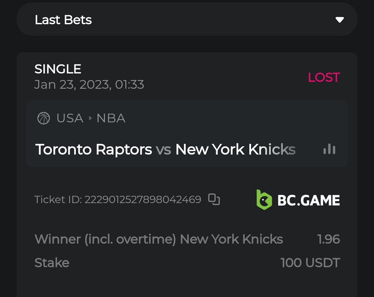
Task: Click the green BC.GAME logo icon
Action: click(x=264, y=200)
